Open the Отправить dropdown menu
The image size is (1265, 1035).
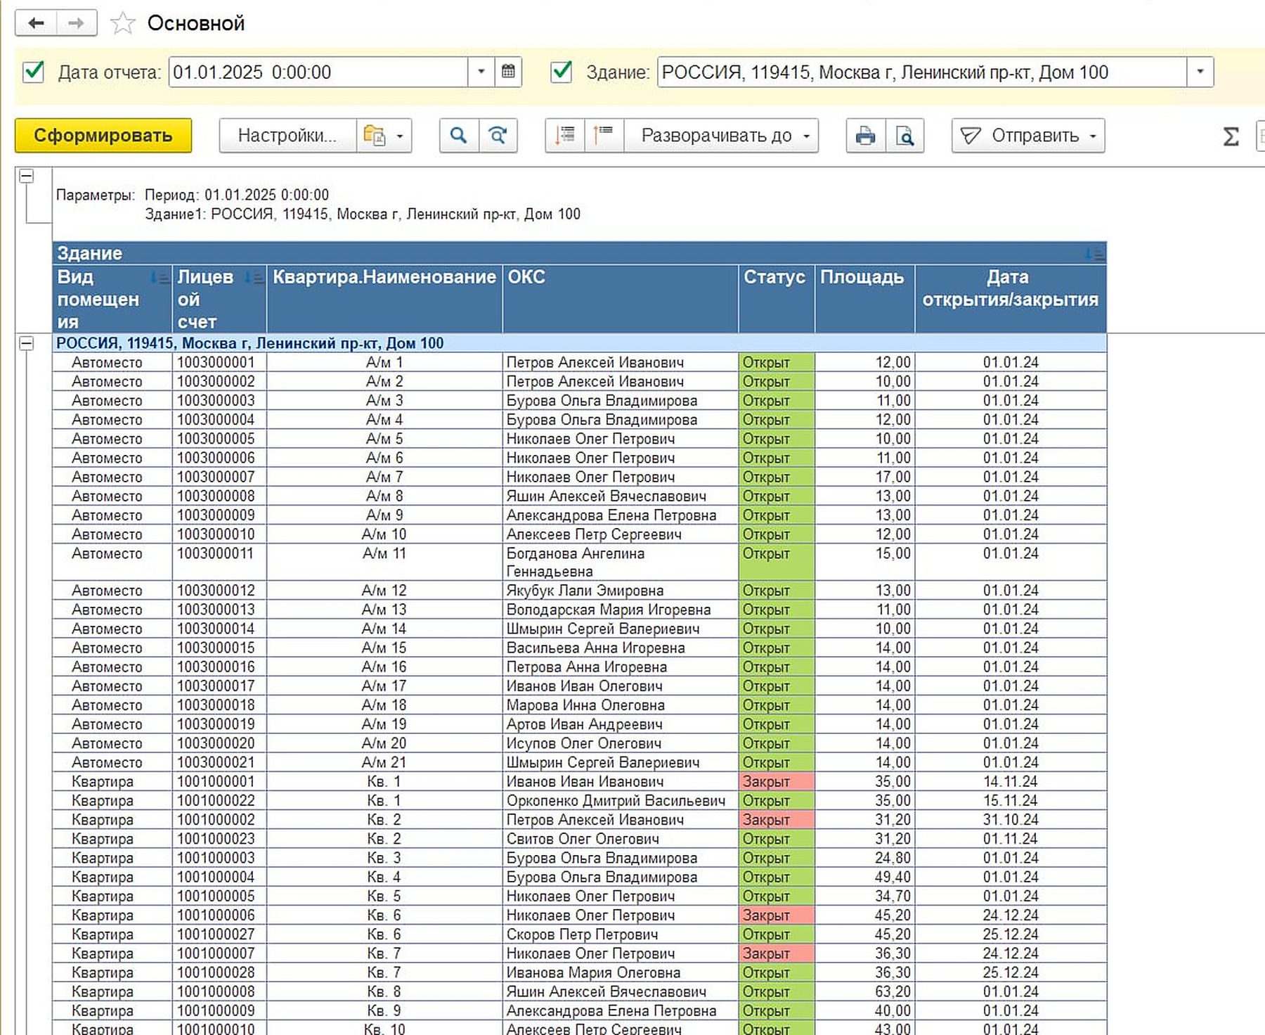click(1028, 135)
